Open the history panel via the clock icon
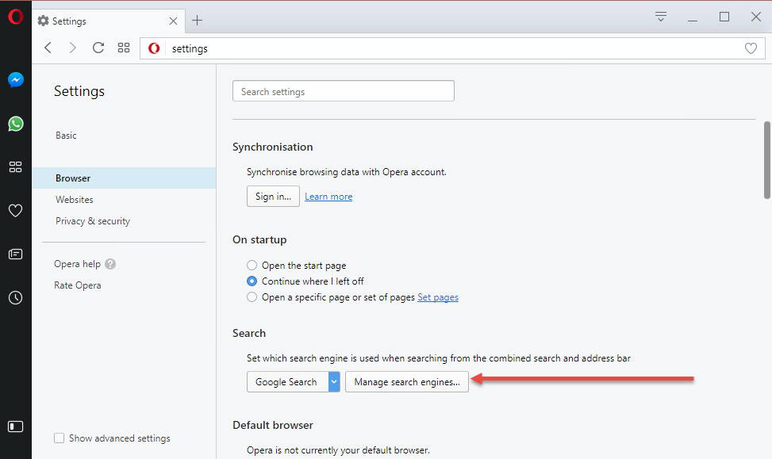 pyautogui.click(x=15, y=297)
